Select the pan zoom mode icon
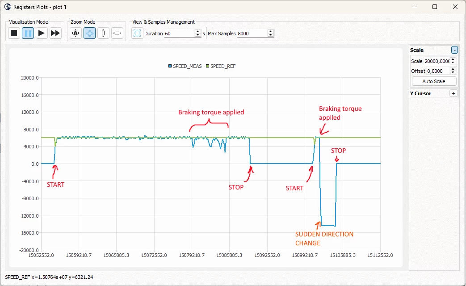Screen dimensions: 466x286 click(x=89, y=33)
